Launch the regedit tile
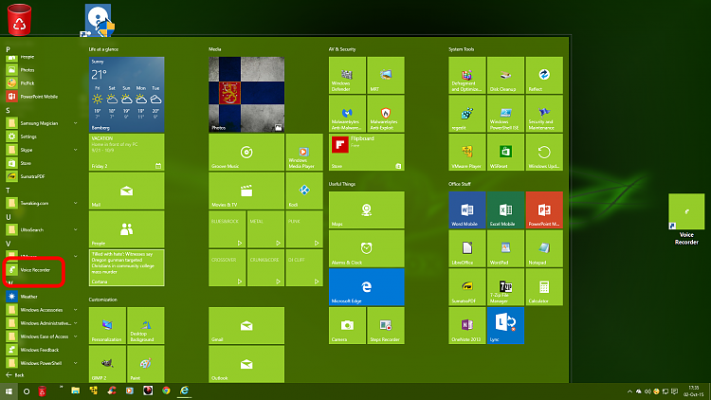 467,114
